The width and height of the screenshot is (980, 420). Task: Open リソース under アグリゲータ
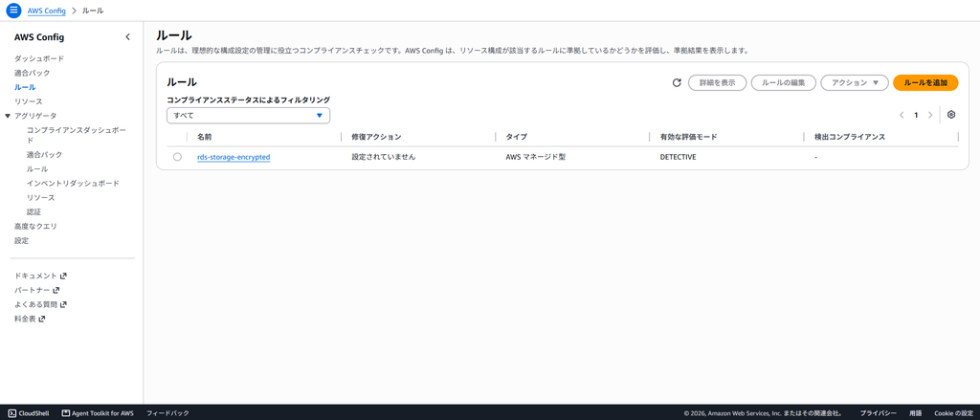point(40,197)
